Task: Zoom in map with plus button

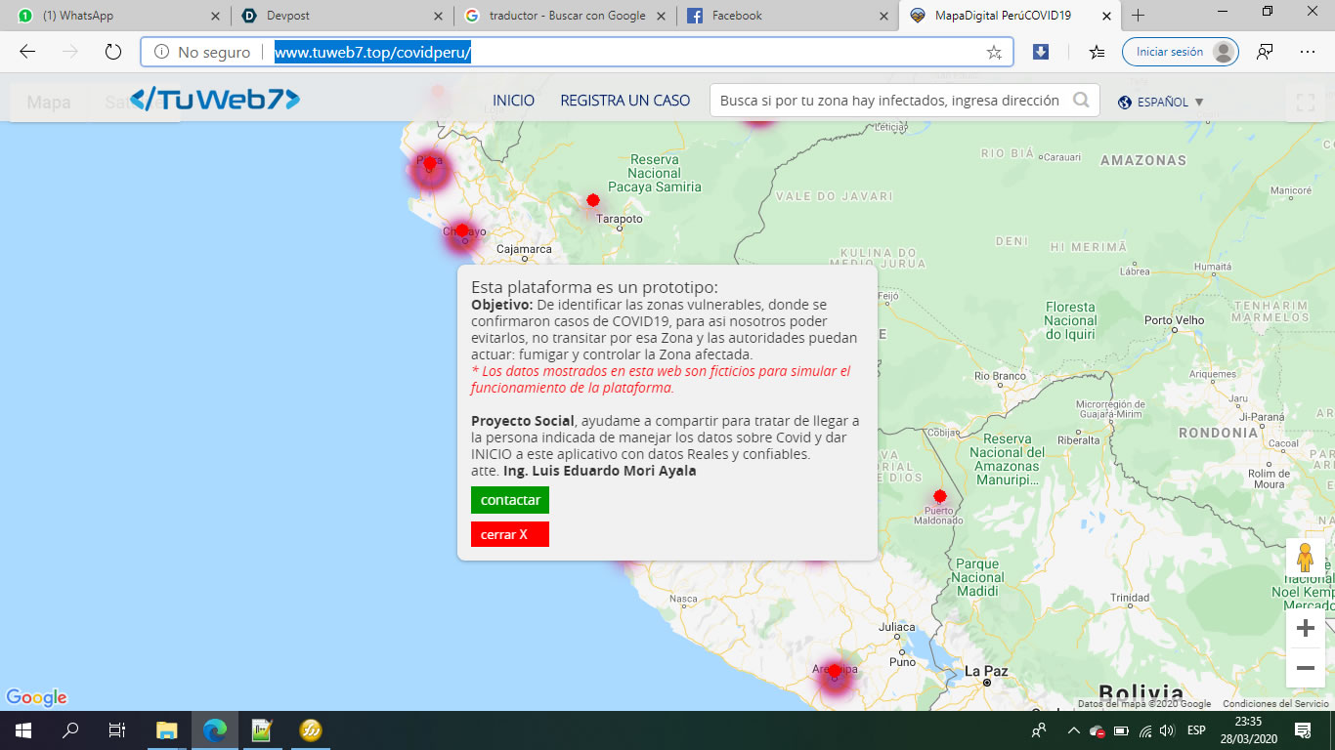Action: 1305,628
